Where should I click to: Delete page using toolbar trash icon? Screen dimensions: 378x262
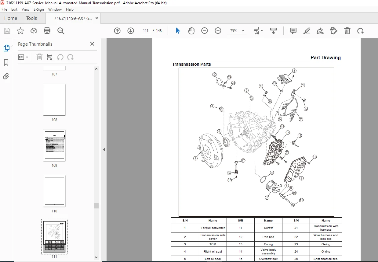pos(347,31)
